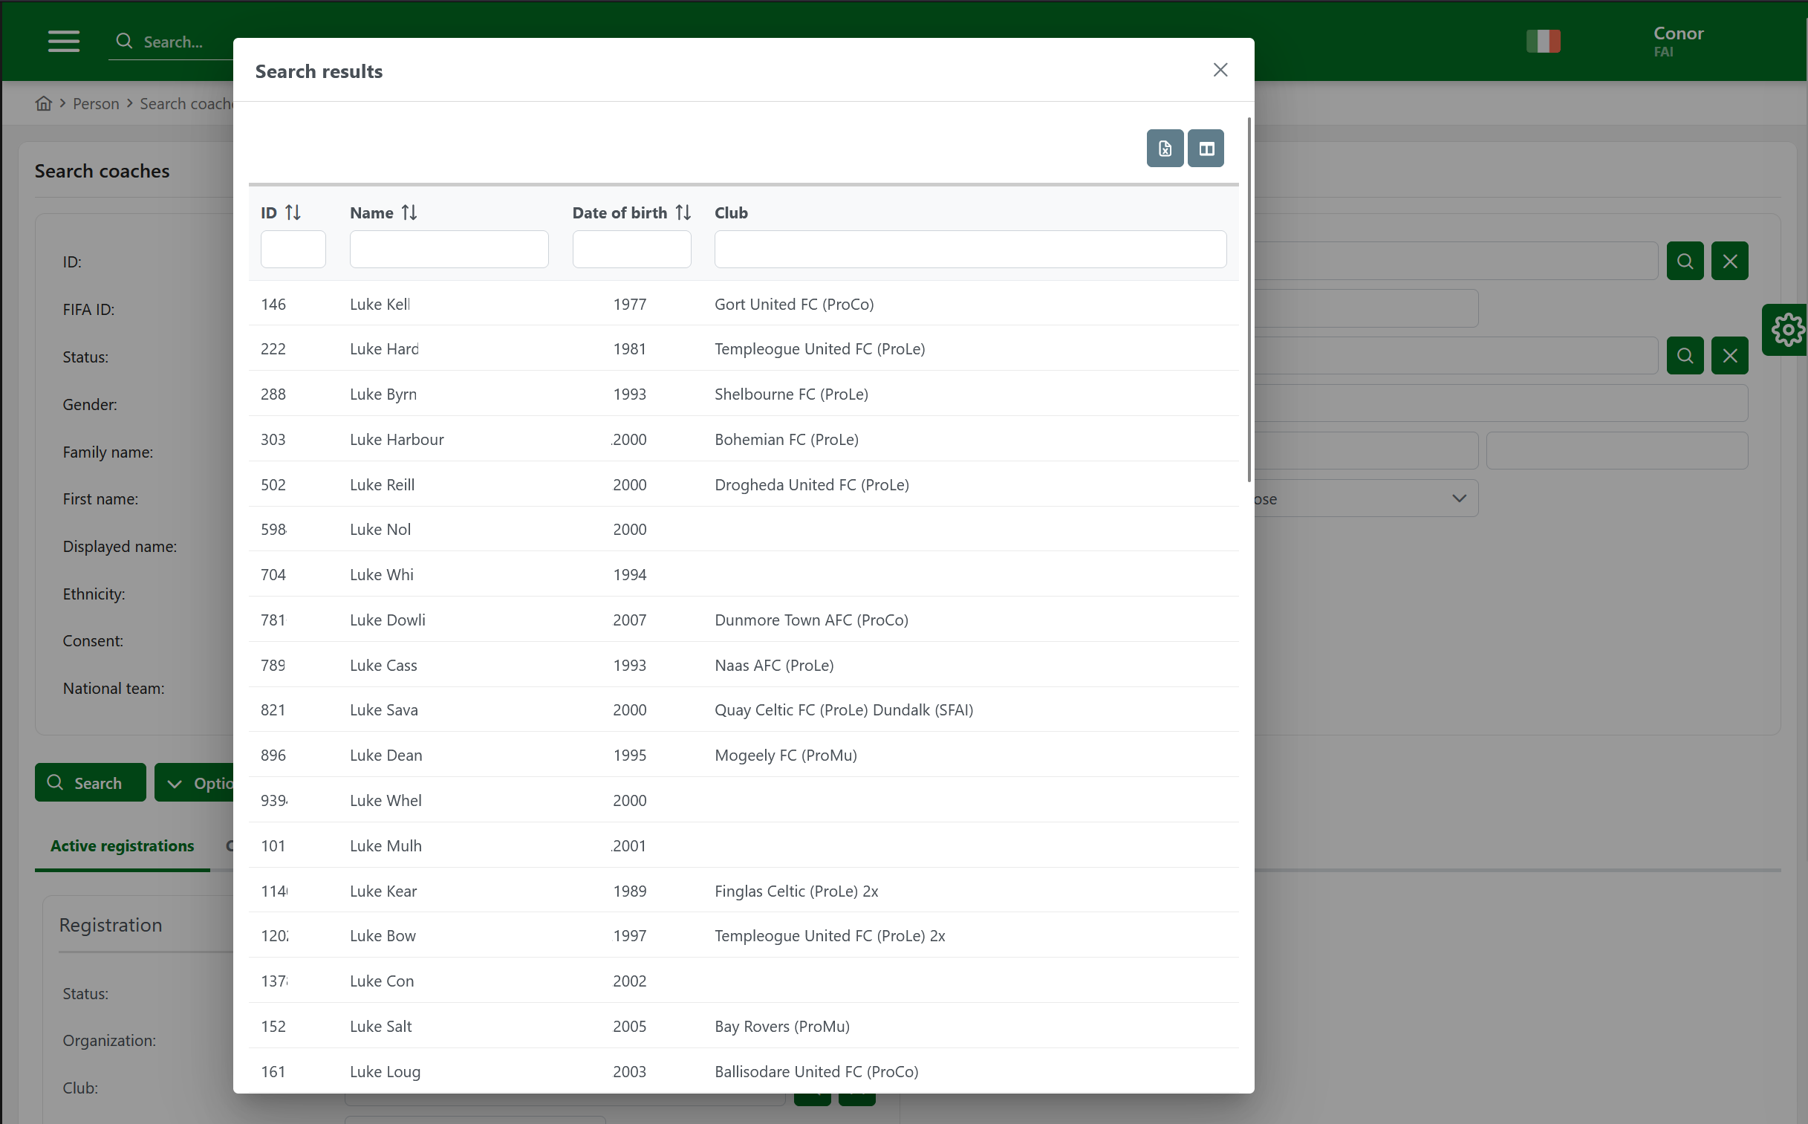Sort results by Date of birth

pos(683,212)
